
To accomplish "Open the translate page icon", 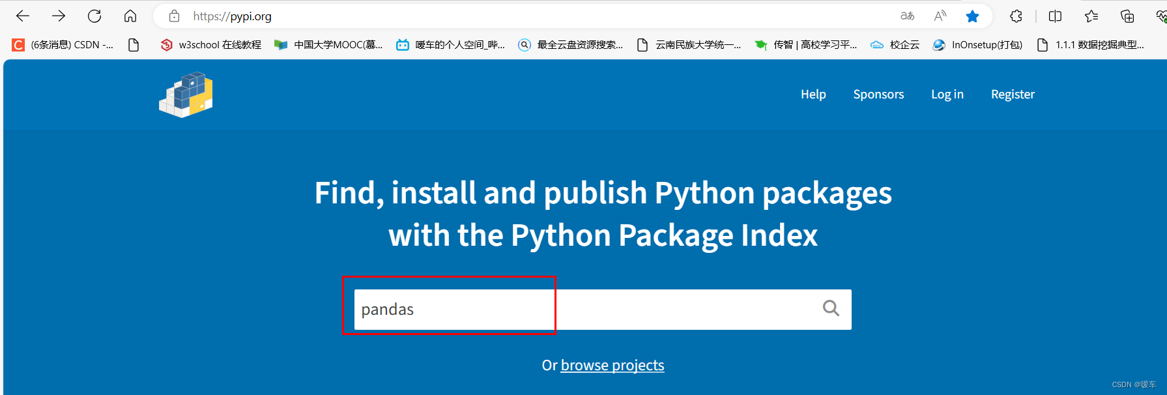I will tap(907, 16).
